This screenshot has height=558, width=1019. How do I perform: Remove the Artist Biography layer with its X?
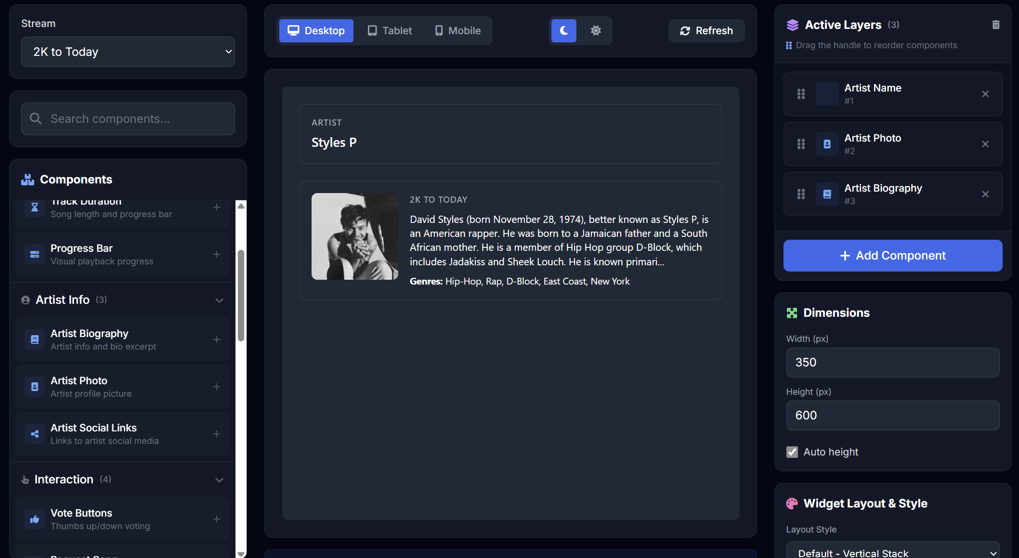[x=985, y=194]
